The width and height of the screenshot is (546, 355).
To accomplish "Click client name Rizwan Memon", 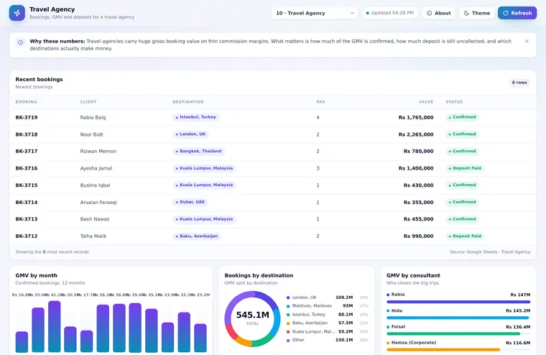I will coord(98,151).
